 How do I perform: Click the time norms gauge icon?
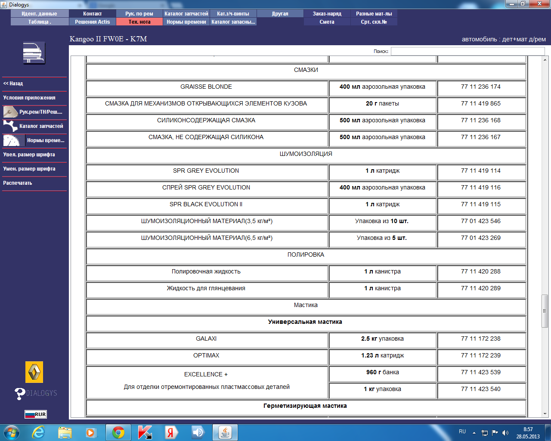(x=14, y=140)
